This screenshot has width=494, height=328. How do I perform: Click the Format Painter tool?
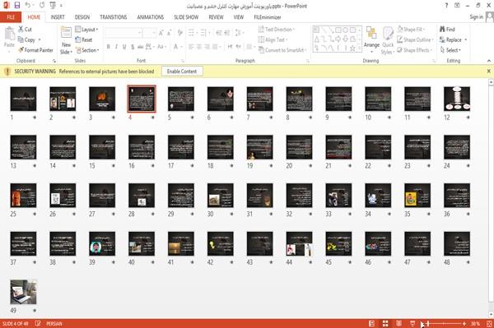click(x=35, y=50)
